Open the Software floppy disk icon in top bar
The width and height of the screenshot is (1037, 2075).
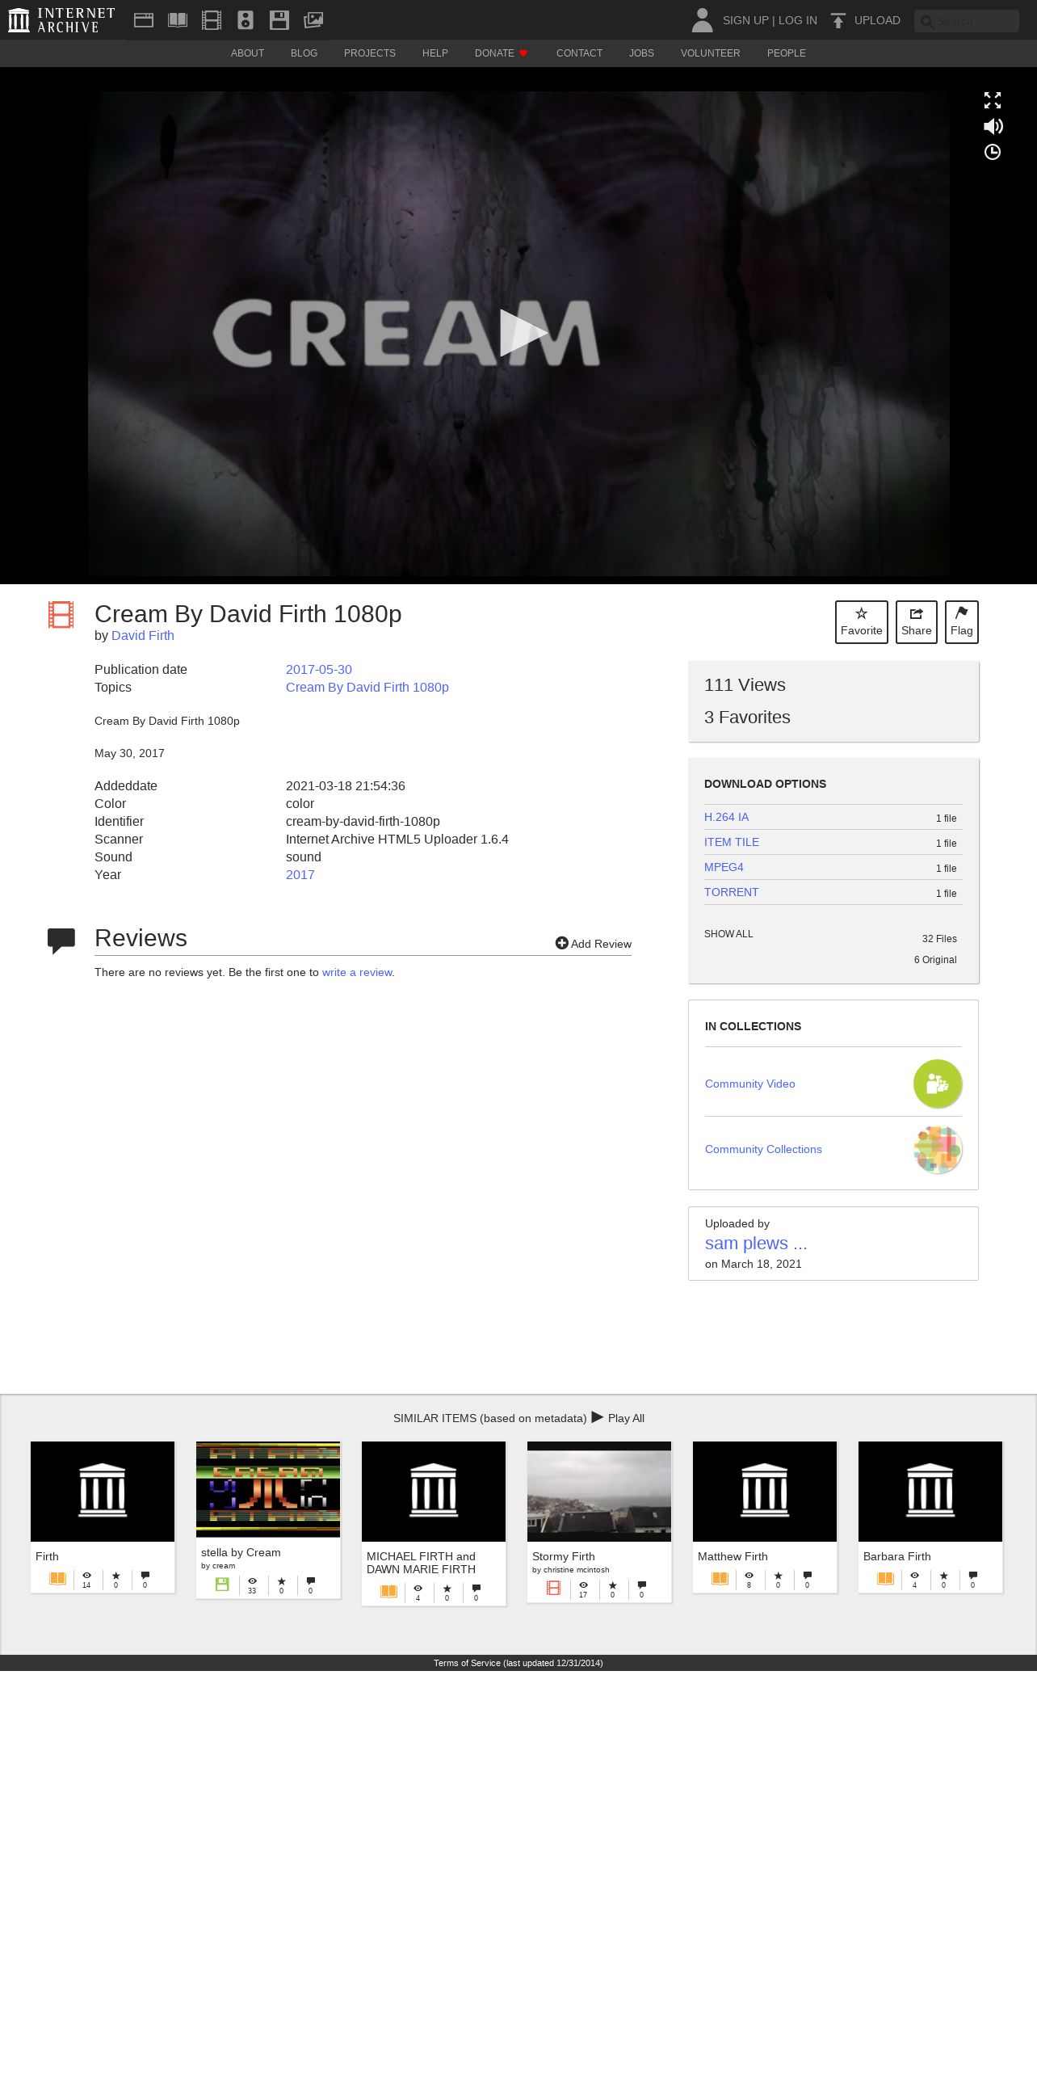(x=279, y=20)
